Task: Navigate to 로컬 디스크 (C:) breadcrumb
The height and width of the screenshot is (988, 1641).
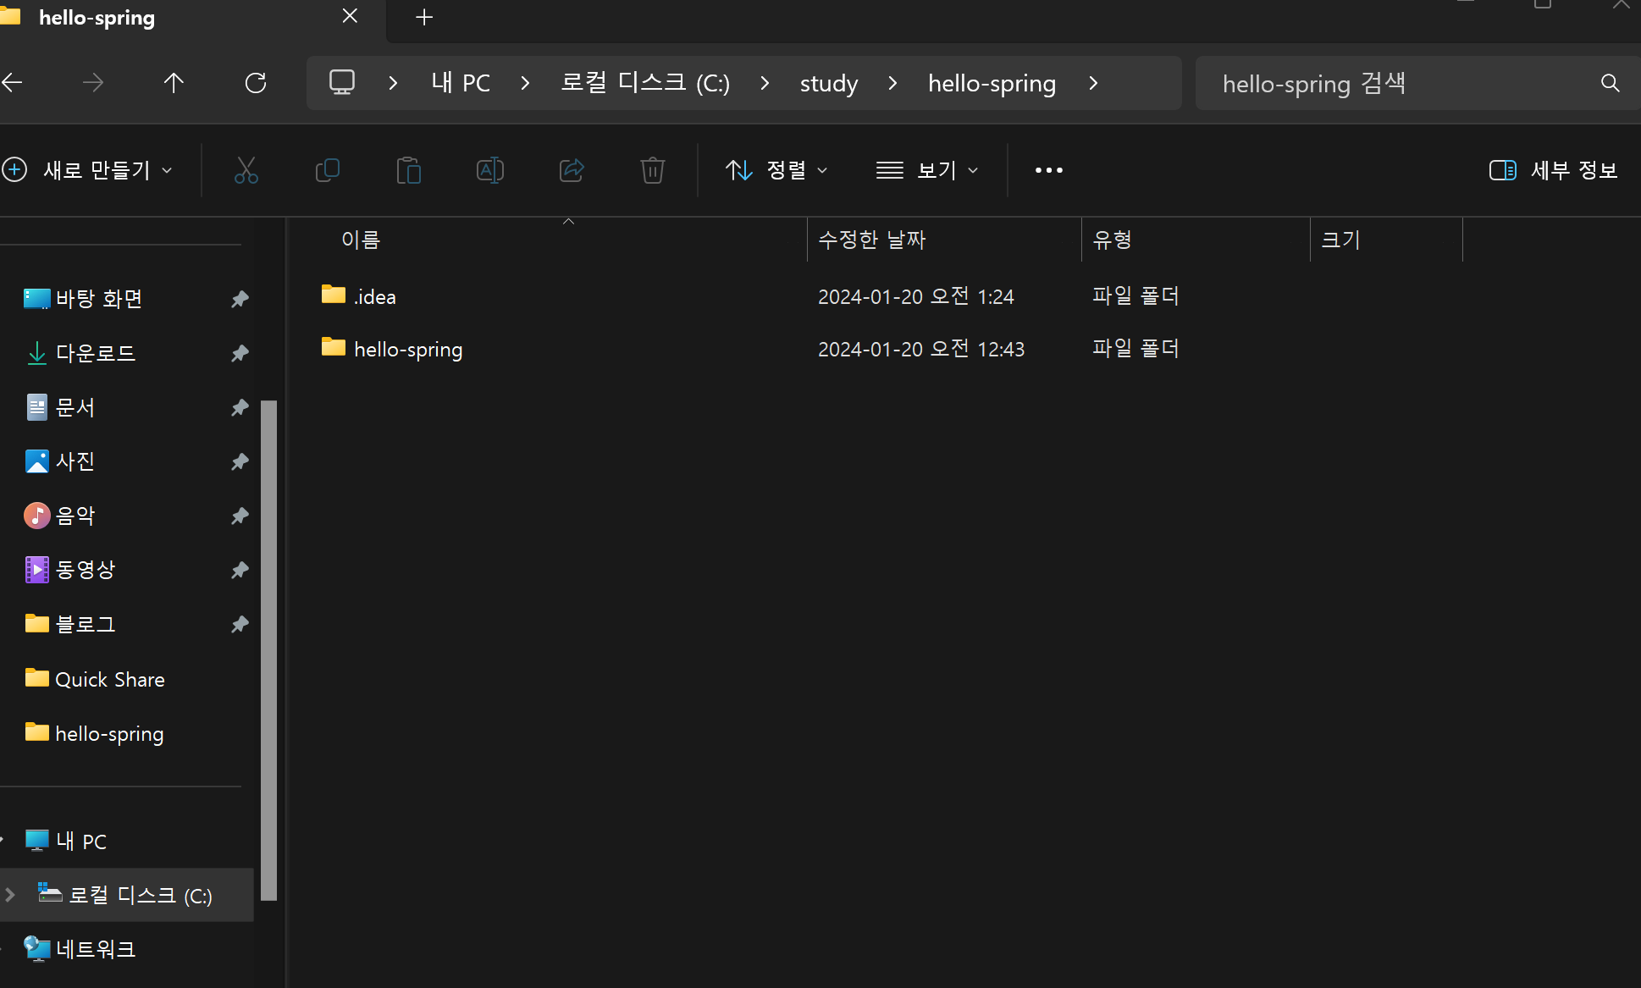Action: 645,83
